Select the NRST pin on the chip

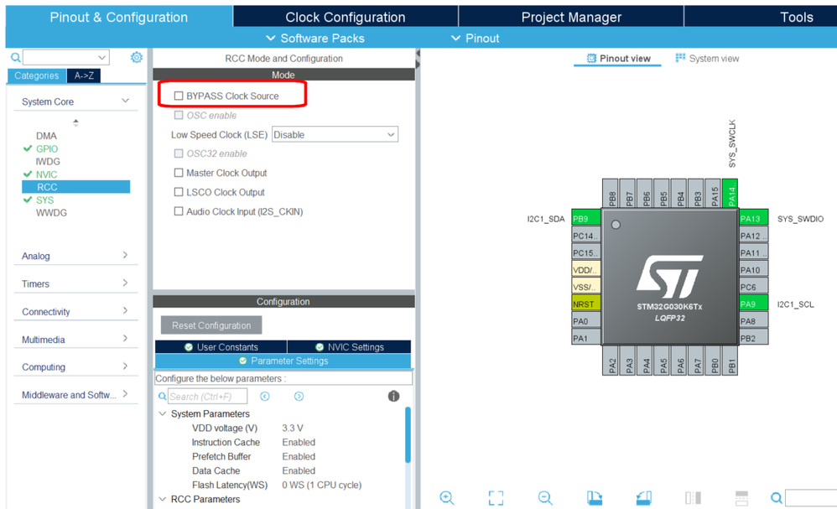586,304
